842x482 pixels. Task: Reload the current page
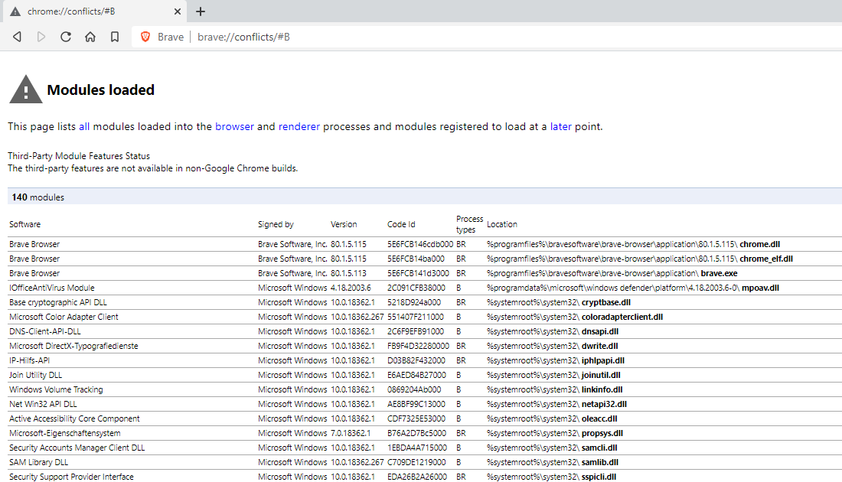66,37
